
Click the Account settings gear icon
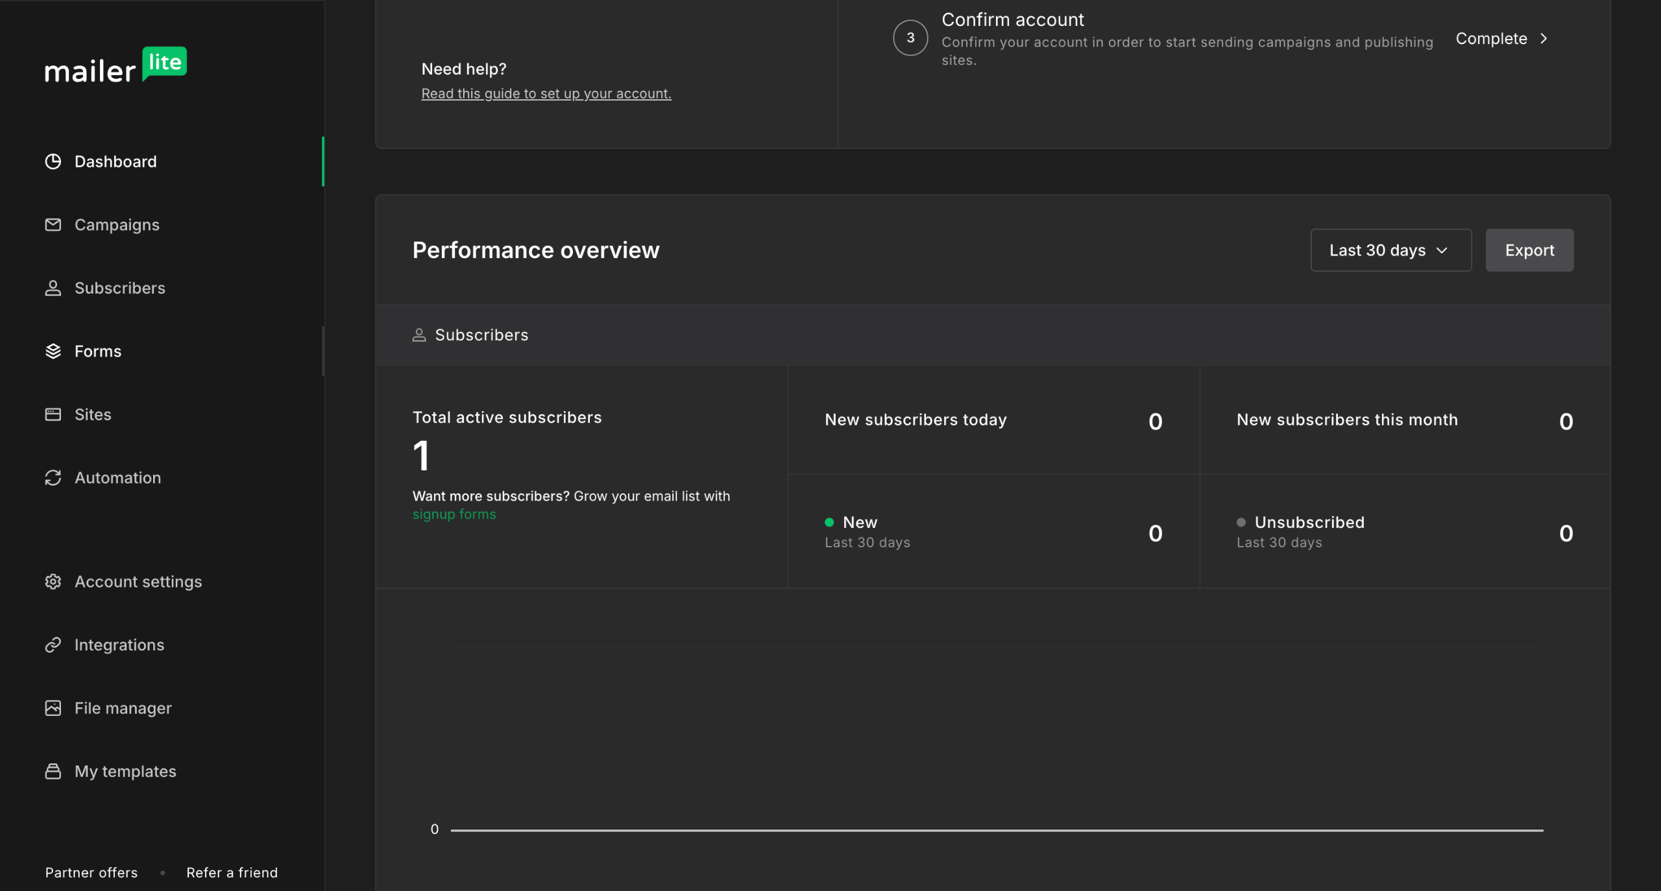click(53, 582)
